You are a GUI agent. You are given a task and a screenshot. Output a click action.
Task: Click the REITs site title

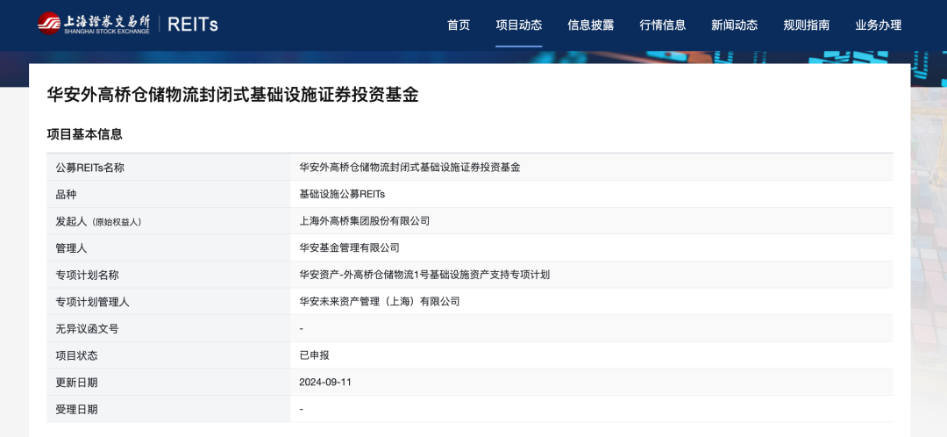click(x=192, y=25)
